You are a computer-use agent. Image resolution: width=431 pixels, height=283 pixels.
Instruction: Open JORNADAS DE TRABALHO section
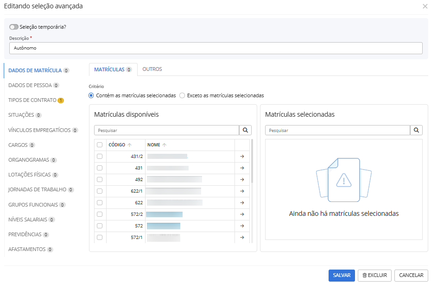point(41,189)
